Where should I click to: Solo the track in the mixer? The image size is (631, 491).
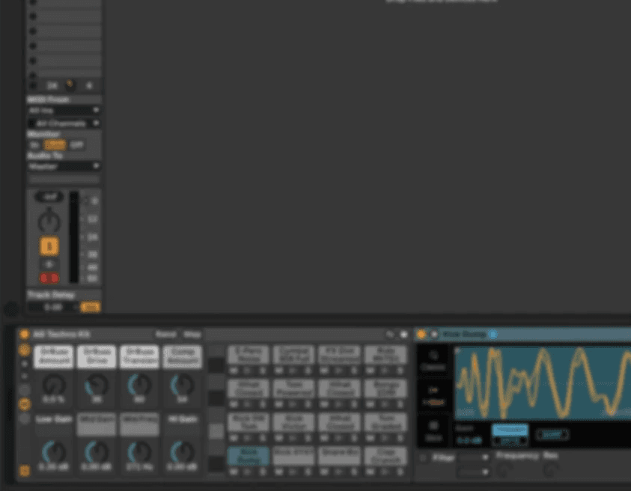(x=49, y=264)
